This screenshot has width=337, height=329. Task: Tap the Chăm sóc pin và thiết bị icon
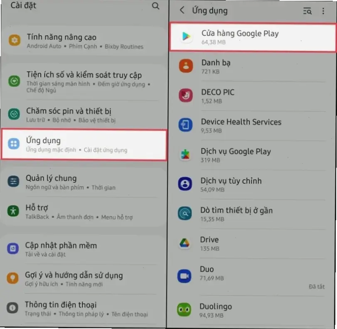point(14,114)
